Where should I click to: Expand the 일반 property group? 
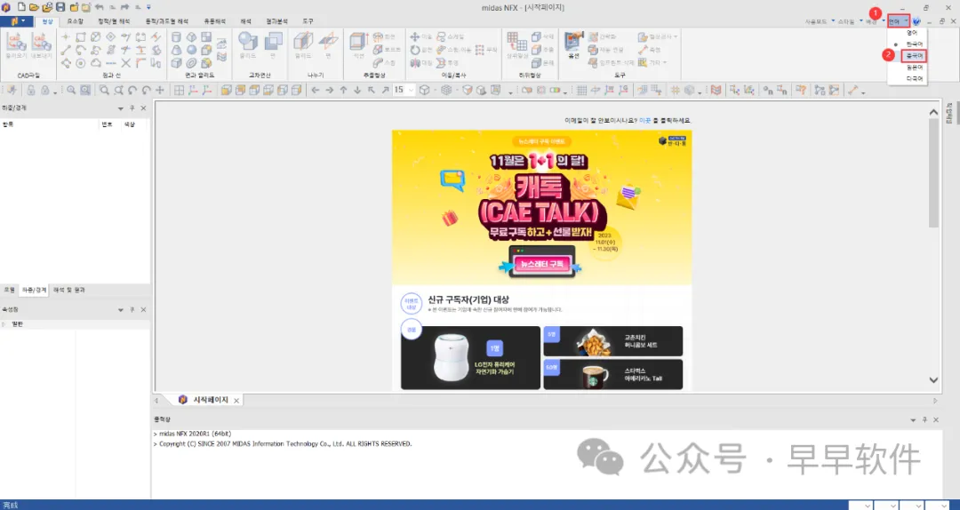tap(4, 324)
